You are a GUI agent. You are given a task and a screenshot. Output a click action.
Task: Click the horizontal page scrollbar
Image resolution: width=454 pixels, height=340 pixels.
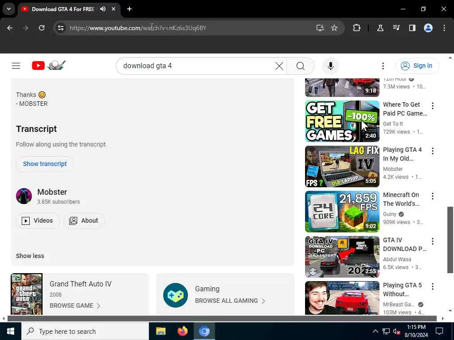pos(222,319)
